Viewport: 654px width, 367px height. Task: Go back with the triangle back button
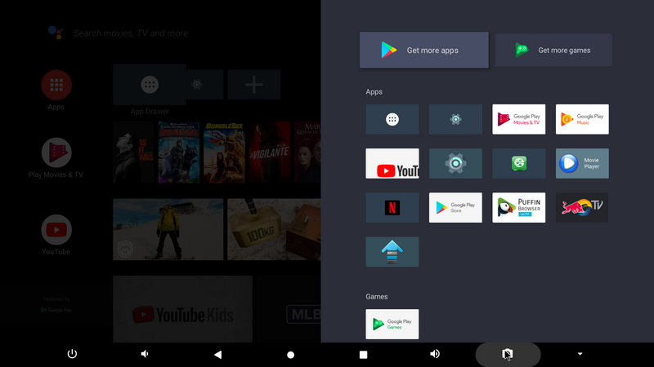click(x=217, y=355)
